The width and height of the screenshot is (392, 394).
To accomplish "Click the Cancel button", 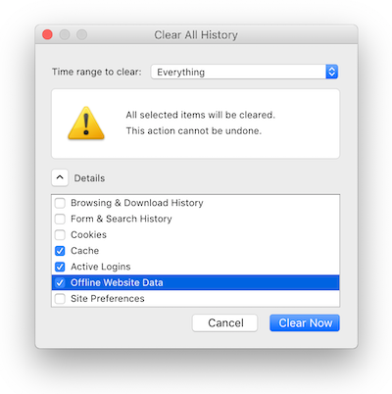I will tap(225, 322).
